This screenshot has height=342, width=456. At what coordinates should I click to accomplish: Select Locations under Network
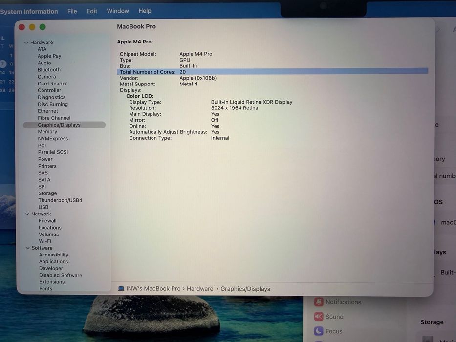50,227
